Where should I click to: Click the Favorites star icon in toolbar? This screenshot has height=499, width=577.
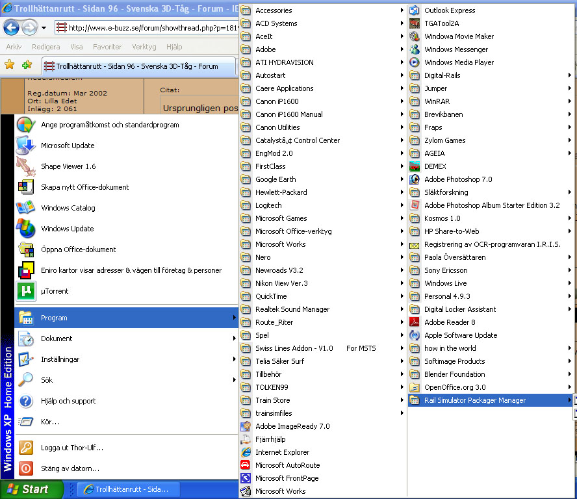tap(10, 65)
